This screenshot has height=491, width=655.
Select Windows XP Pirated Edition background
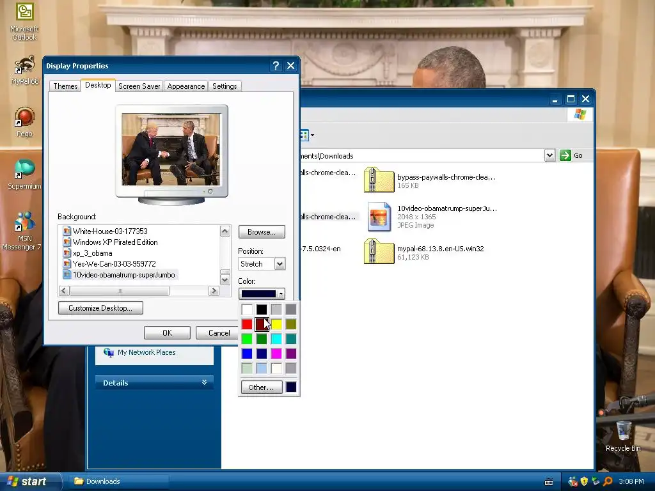(115, 242)
